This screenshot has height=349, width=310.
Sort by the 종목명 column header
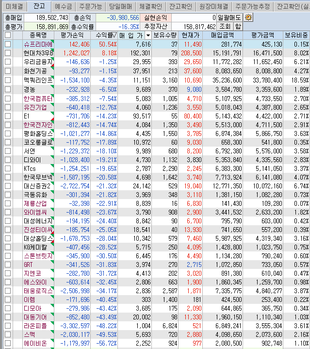[x=38, y=35]
